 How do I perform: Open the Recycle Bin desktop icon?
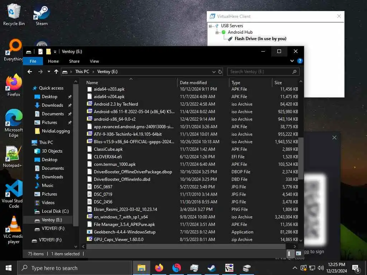click(14, 15)
